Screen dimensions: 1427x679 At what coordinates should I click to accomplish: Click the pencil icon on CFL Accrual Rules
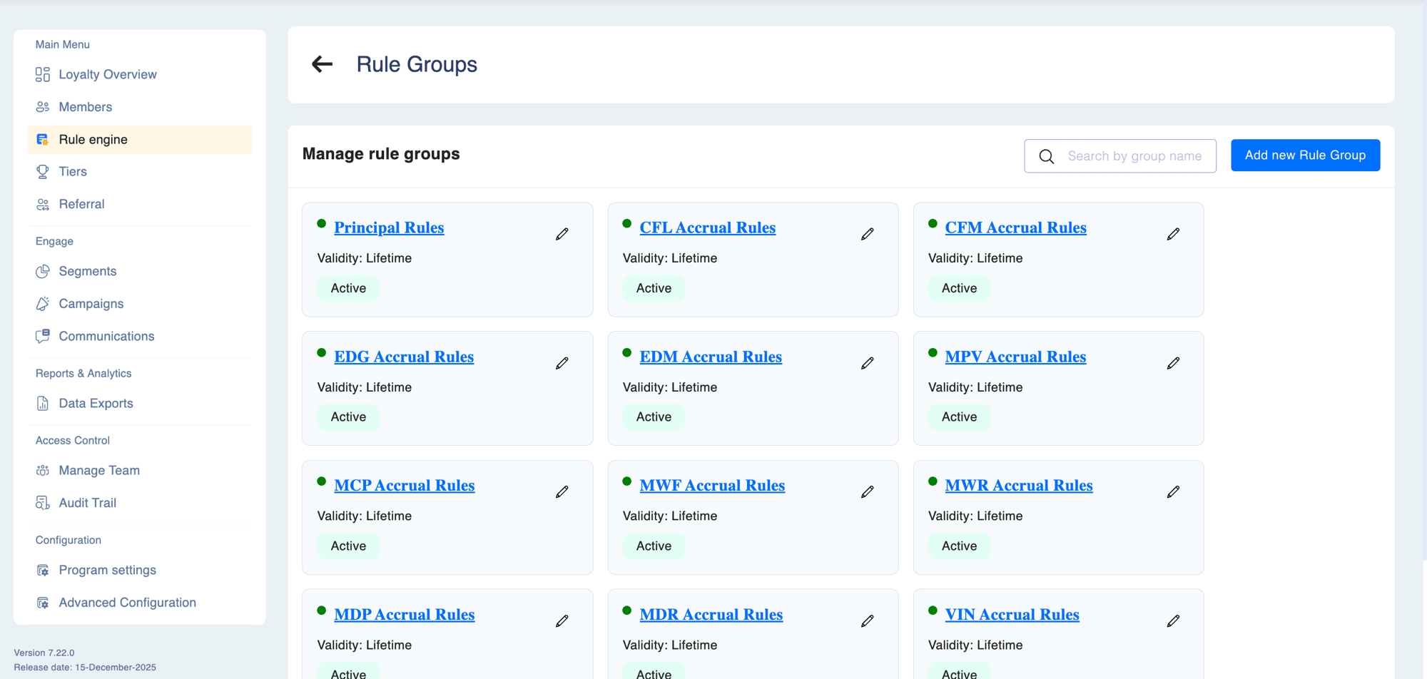[x=868, y=234]
